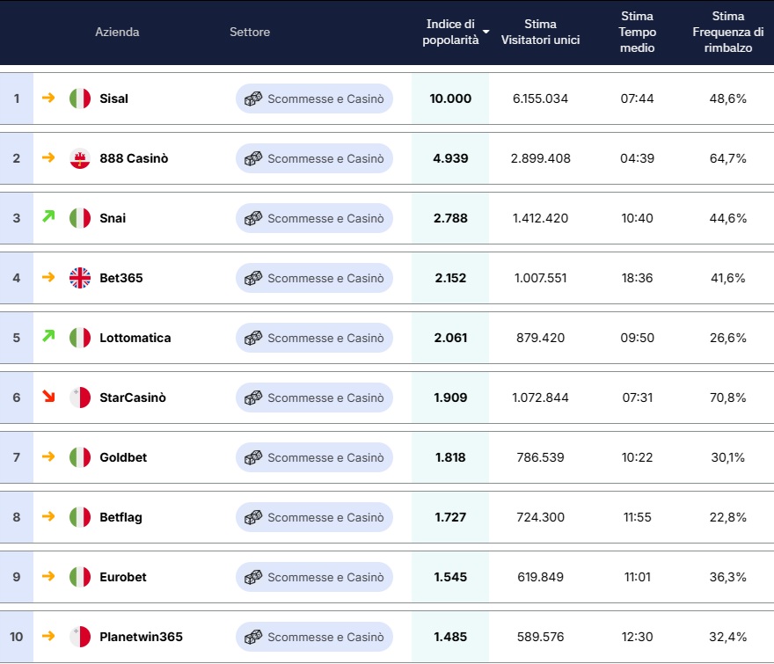Click the dice icon in Betflag's sector tag
Image resolution: width=774 pixels, height=664 pixels.
coord(253,517)
